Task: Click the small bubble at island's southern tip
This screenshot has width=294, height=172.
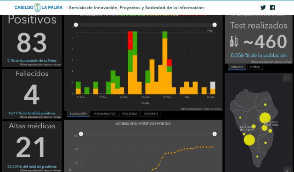Action: 257,156
